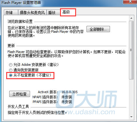Screen dimensions: 137x122
Task: Close the Flash Player 设置管理器 window
Action: pos(130,1)
